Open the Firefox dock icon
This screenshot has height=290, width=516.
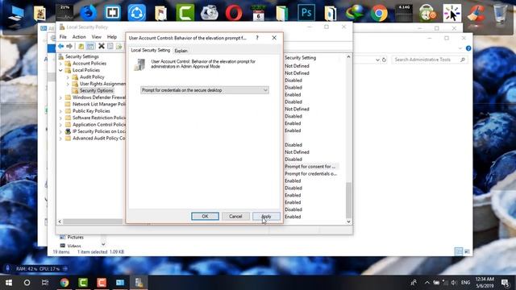[89, 13]
